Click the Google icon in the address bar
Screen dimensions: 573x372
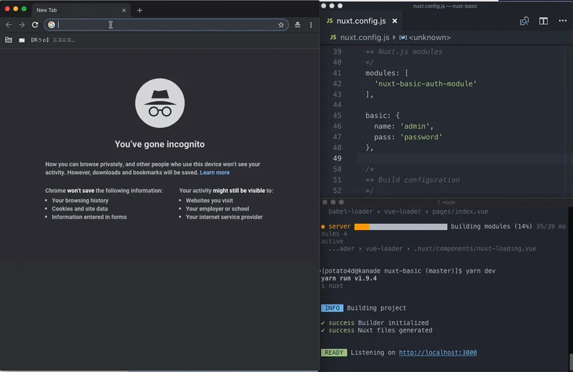coord(52,25)
